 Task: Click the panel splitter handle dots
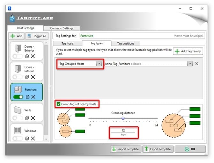coord(51,87)
